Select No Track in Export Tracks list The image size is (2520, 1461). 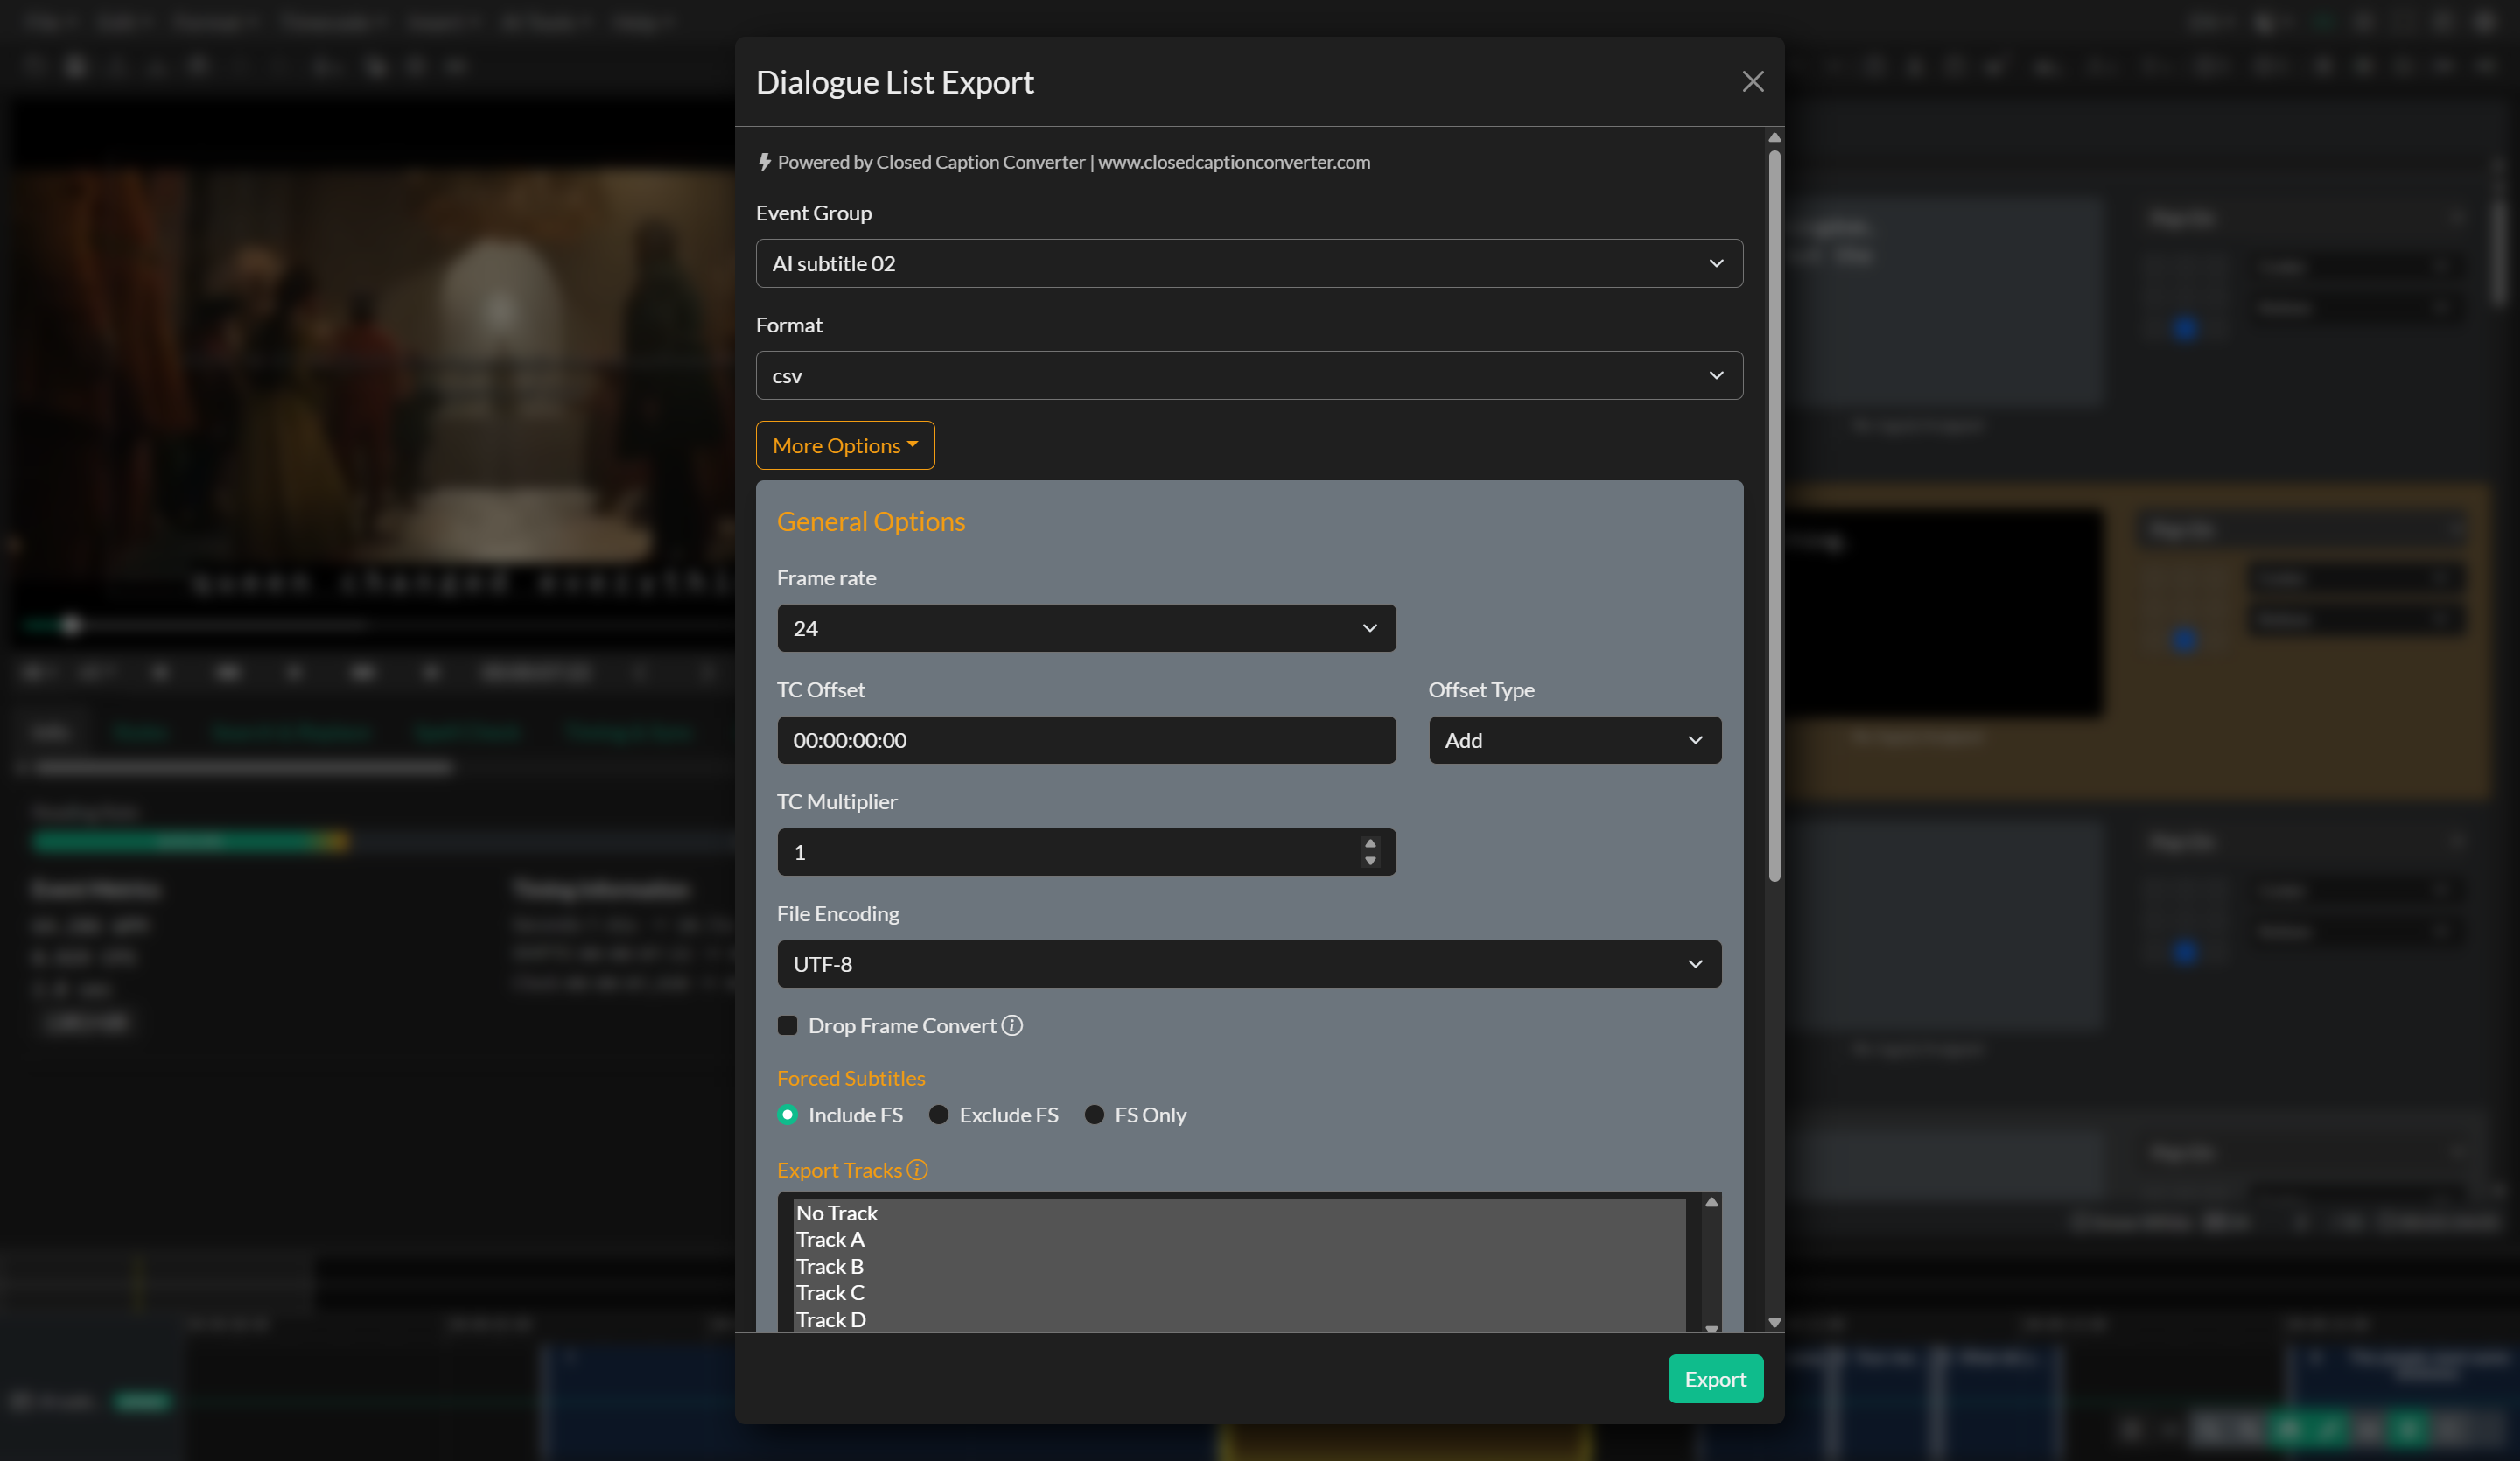(x=1239, y=1213)
